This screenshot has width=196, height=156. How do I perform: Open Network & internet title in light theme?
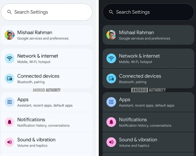click(38, 56)
